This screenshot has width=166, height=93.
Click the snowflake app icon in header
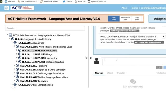pyautogui.click(x=7, y=8)
